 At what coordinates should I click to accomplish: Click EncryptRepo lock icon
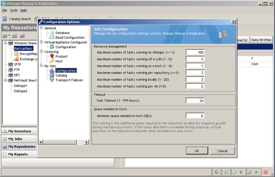[x=16, y=54]
